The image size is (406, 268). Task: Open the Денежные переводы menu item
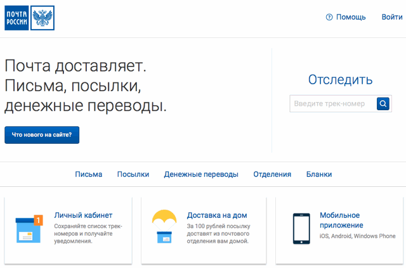[x=201, y=174]
